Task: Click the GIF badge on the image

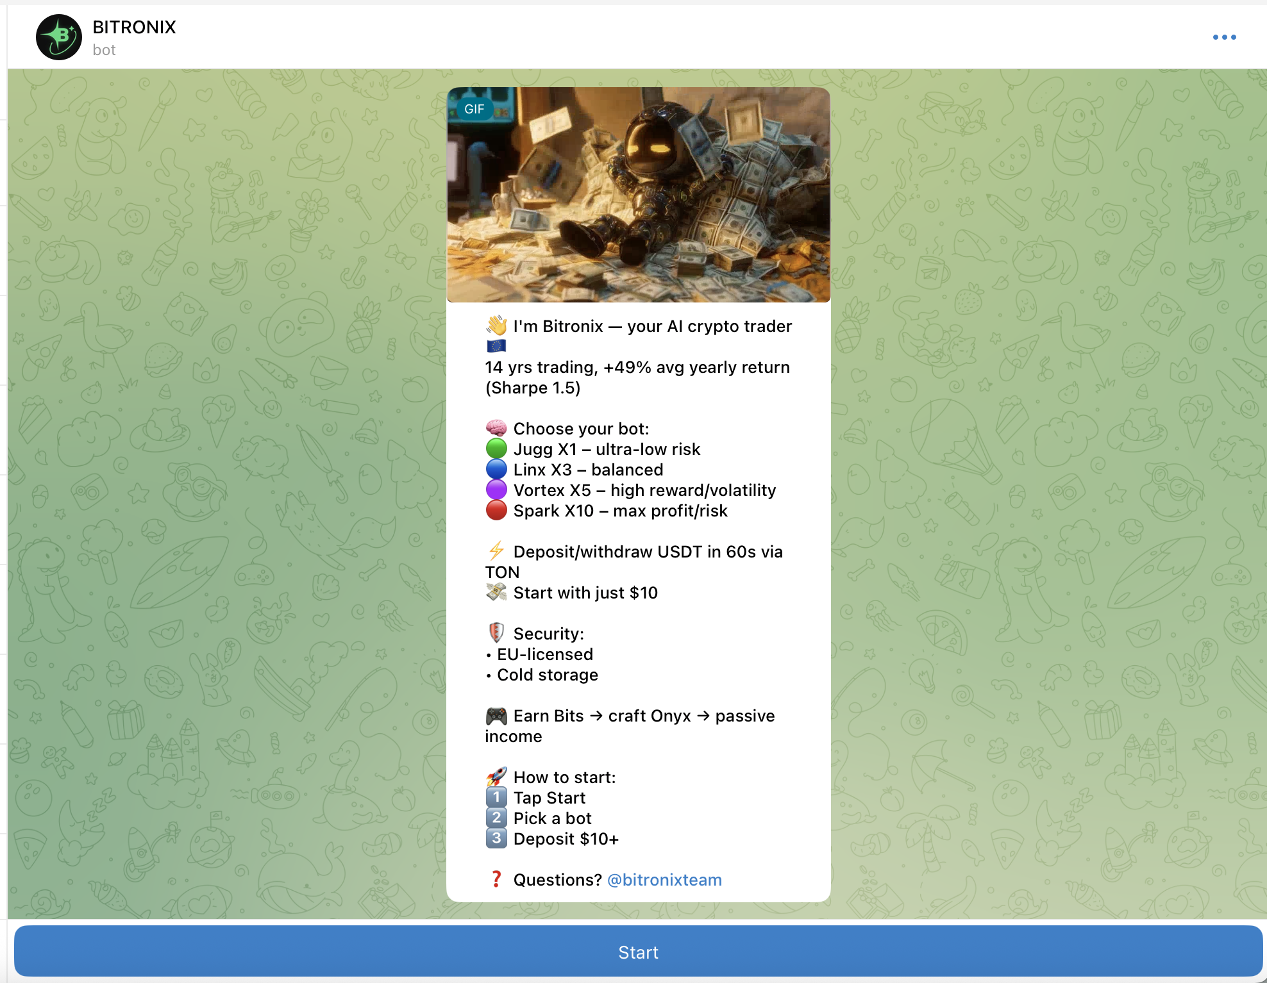Action: (474, 109)
